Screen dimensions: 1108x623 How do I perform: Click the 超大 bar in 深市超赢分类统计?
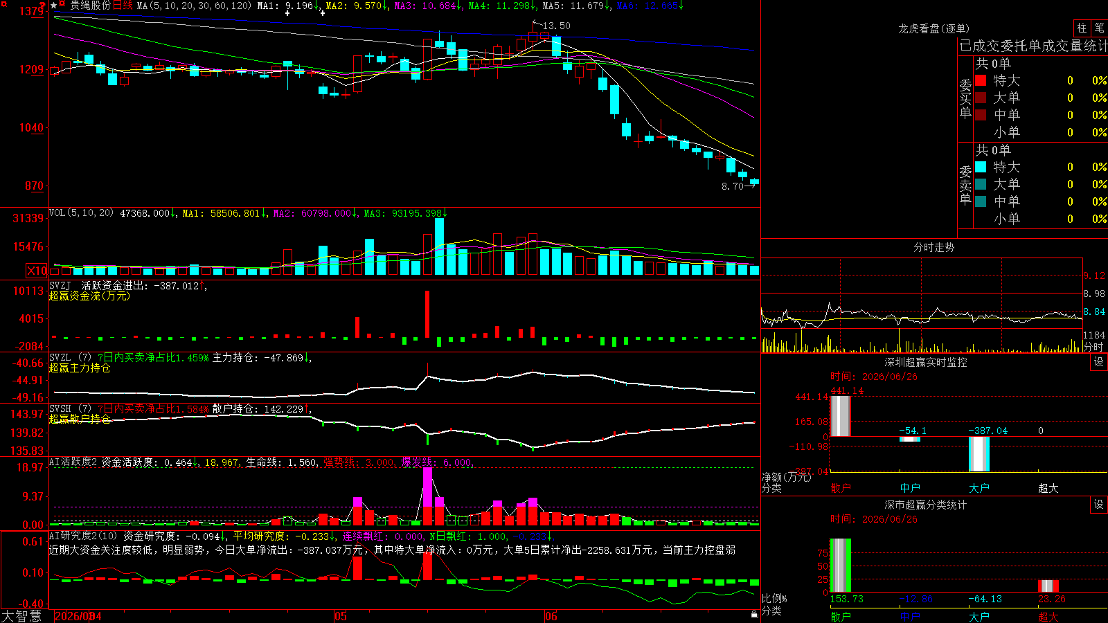[1048, 586]
